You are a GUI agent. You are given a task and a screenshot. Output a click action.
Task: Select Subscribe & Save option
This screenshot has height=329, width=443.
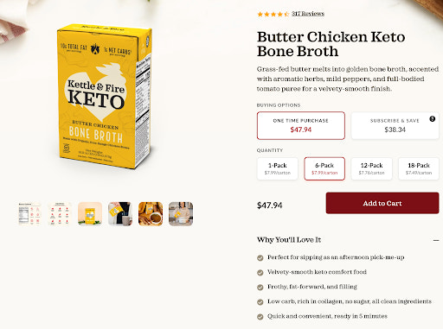click(x=395, y=125)
